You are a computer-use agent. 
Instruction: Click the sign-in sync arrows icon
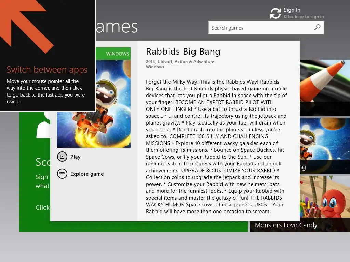[275, 13]
